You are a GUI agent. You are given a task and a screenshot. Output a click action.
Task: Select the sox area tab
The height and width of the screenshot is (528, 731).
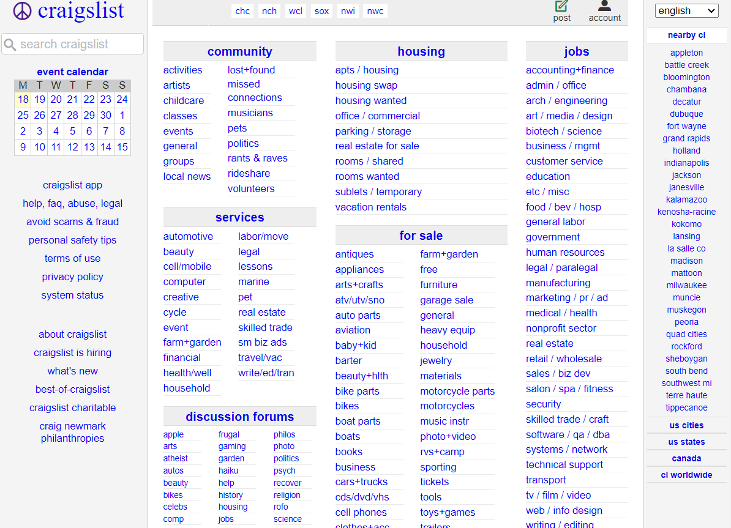[321, 11]
